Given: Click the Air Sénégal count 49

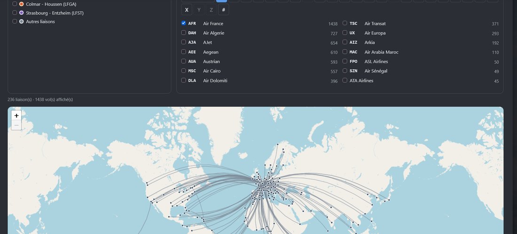Looking at the screenshot, I should pos(497,72).
